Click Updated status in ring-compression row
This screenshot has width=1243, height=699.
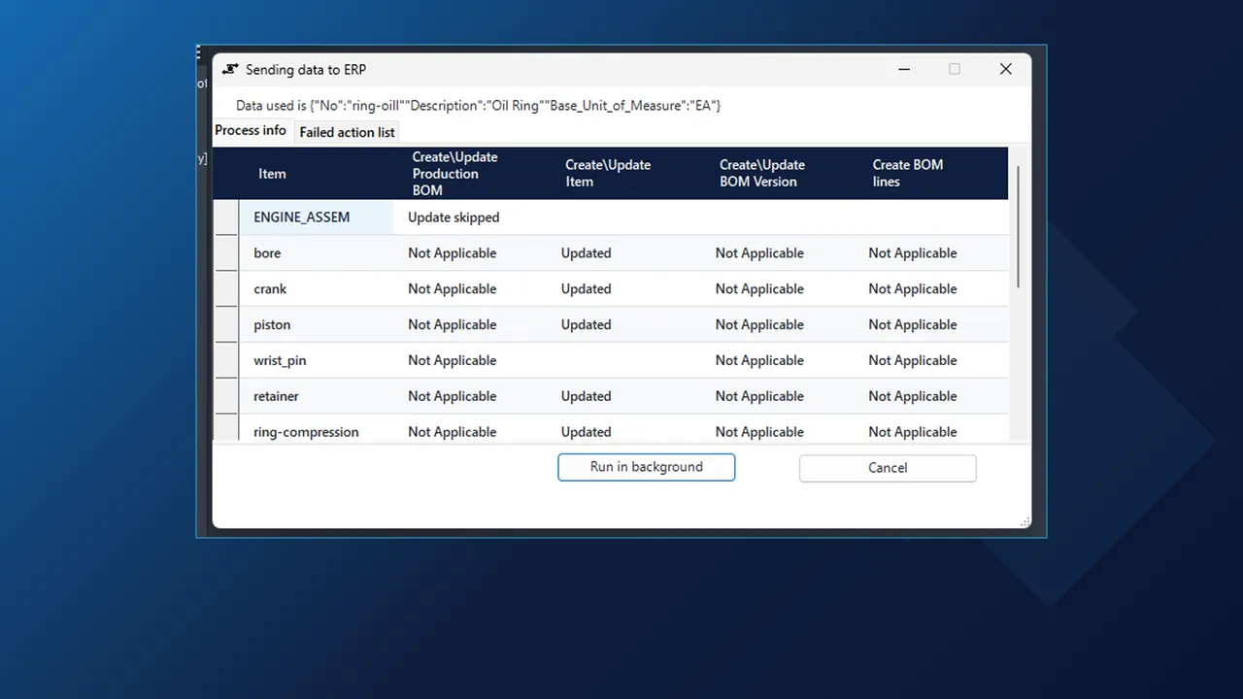[x=586, y=432]
